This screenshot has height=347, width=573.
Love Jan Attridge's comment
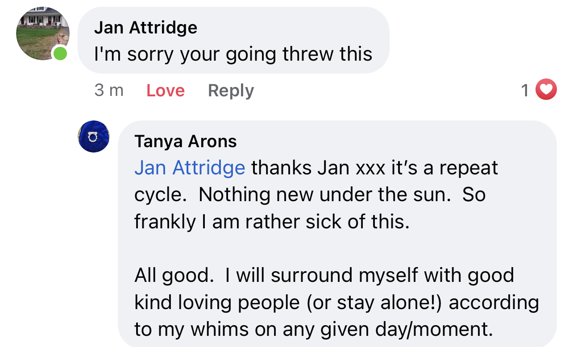click(166, 91)
